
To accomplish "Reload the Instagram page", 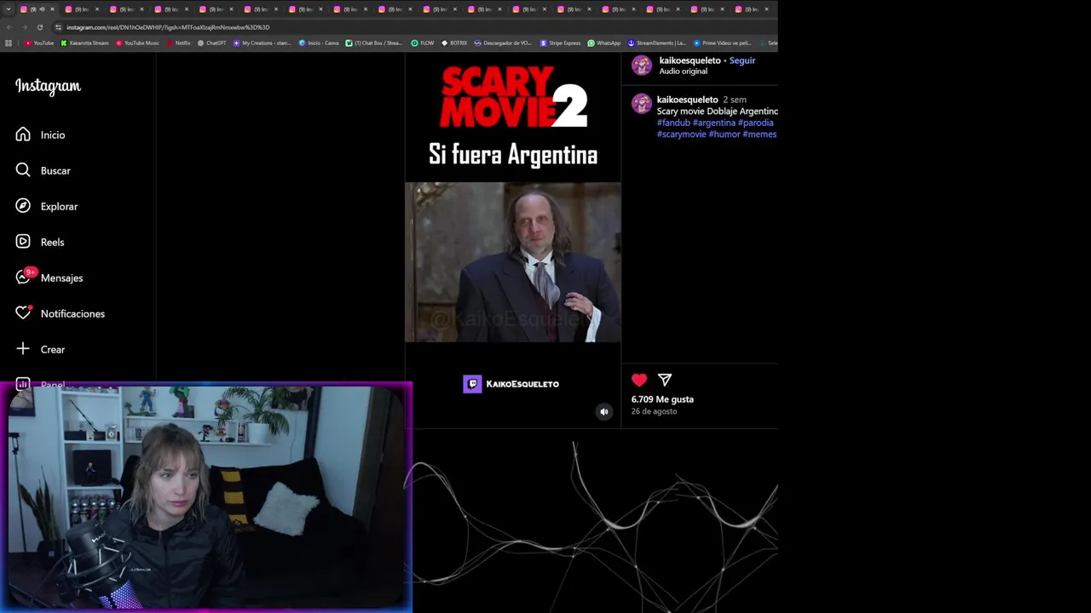I will pyautogui.click(x=39, y=27).
